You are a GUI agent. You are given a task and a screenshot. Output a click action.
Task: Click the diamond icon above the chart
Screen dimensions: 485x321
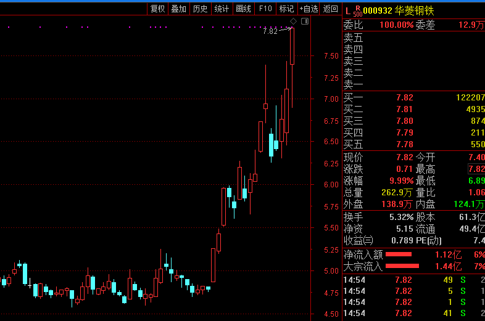tap(294, 21)
